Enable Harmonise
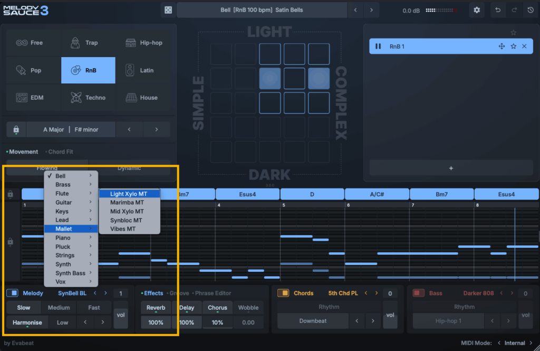Viewport: 540px width, 351px height. [27, 322]
